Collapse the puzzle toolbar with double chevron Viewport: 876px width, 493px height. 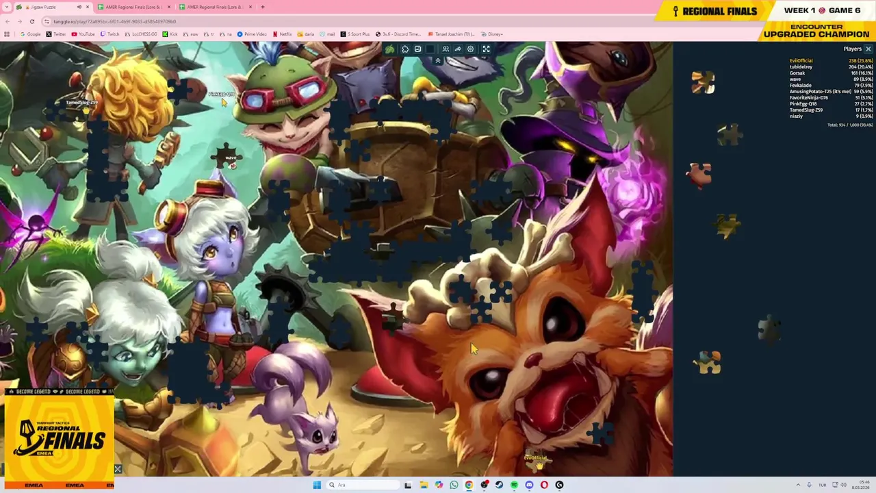coord(438,61)
